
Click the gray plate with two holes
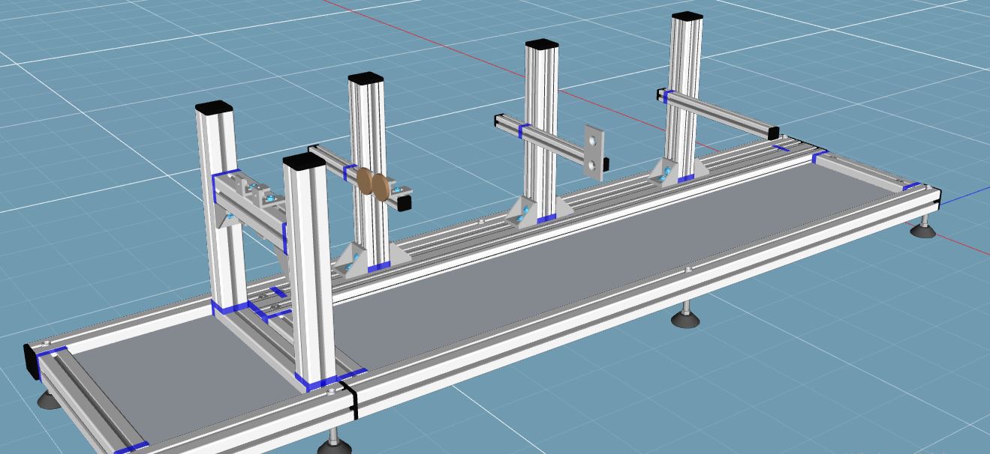(x=594, y=152)
